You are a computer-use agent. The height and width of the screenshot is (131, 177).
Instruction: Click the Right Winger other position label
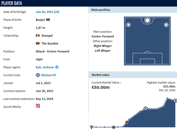tap(103, 46)
